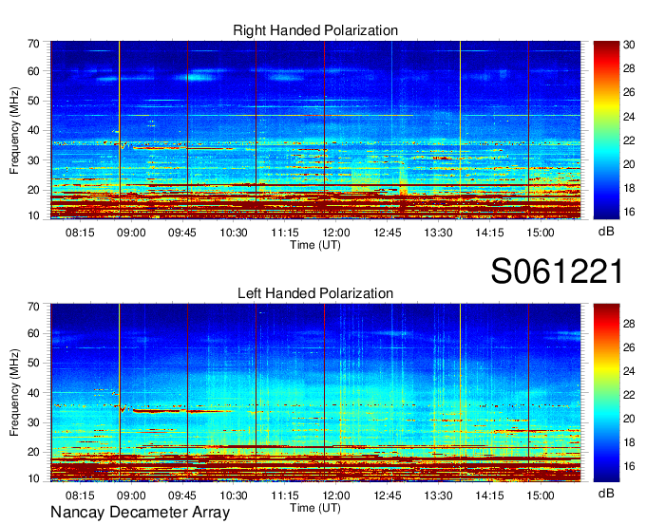Click the Left Handed Polarization spectrogram image
The height and width of the screenshot is (524, 646).
(315, 393)
